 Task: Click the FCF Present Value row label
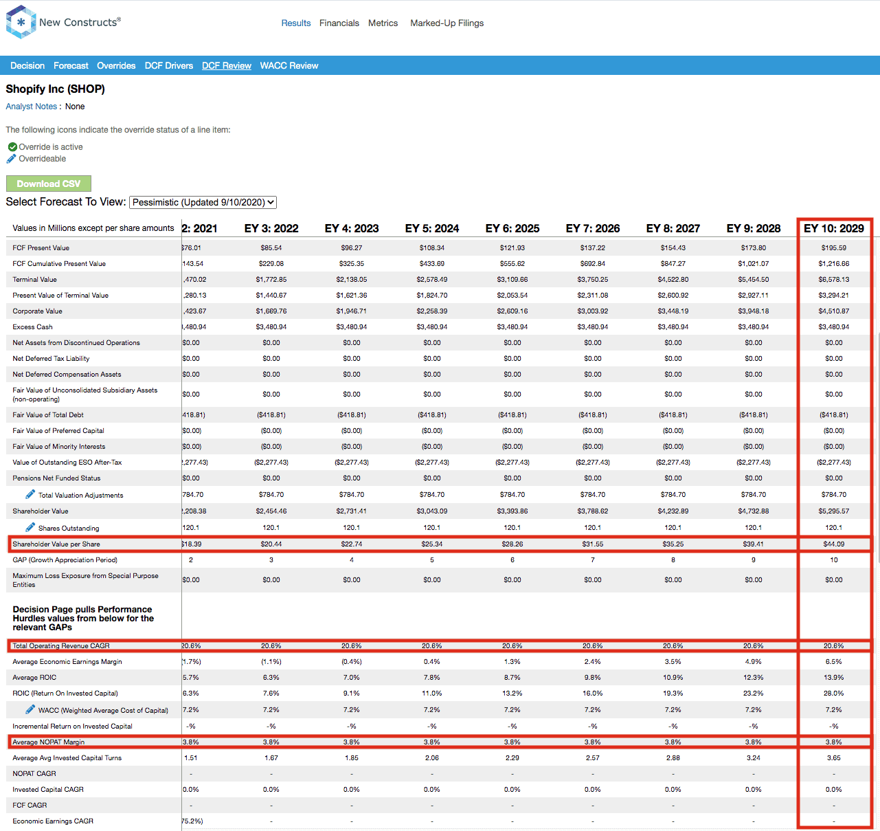(41, 248)
